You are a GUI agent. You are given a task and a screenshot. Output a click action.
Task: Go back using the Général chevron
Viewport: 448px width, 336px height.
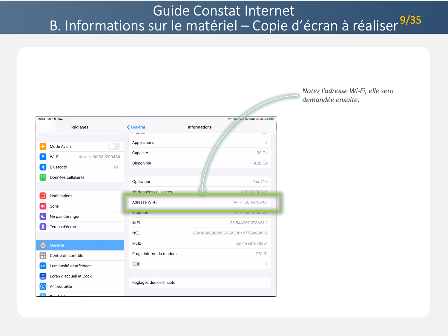click(129, 127)
